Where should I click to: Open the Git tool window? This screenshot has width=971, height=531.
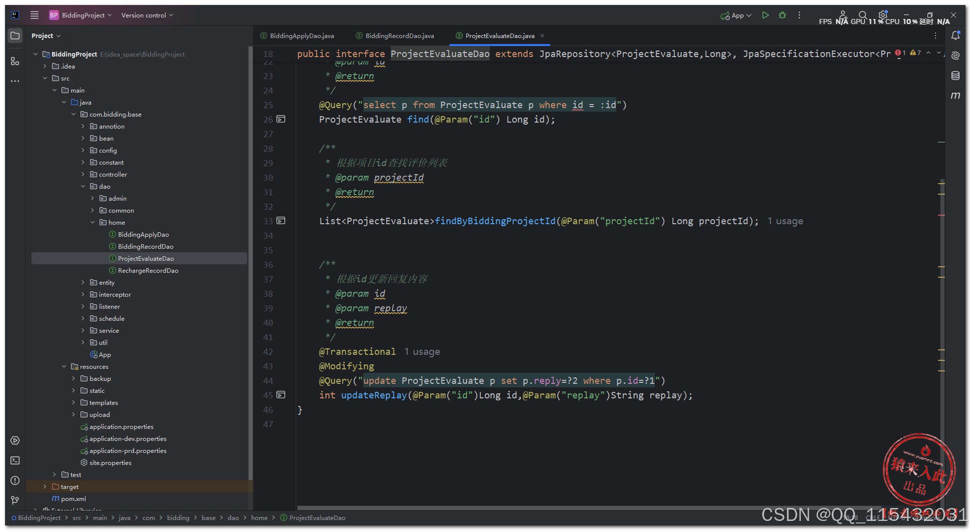[15, 500]
